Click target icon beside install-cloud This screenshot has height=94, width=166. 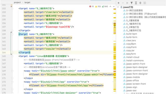tap(125, 57)
